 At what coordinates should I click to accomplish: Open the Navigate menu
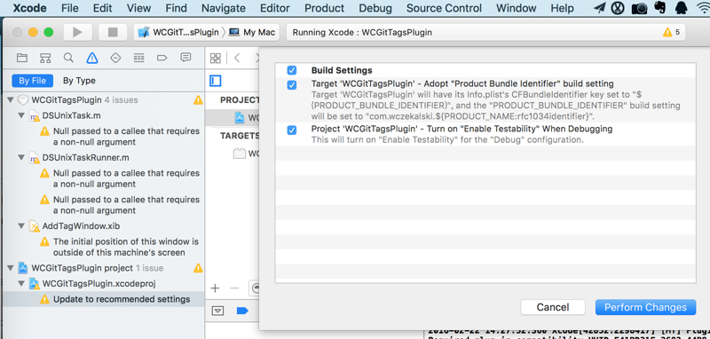(224, 8)
